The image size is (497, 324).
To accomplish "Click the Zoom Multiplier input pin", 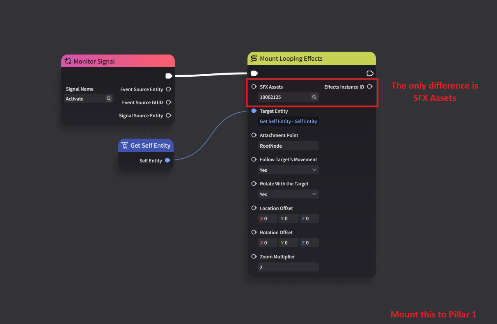I will coord(254,256).
